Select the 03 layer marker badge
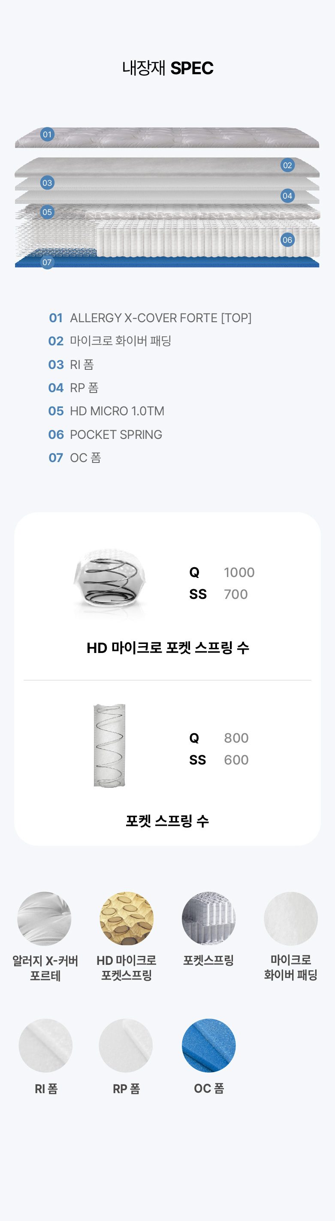Screen dimensions: 335x1221 click(47, 182)
